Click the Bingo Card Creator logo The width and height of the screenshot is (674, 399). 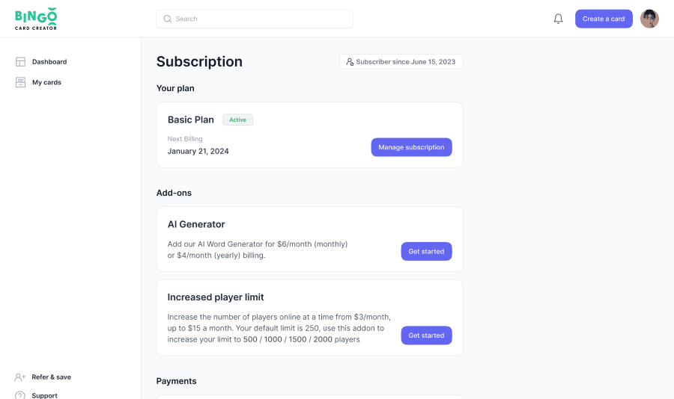click(x=36, y=19)
